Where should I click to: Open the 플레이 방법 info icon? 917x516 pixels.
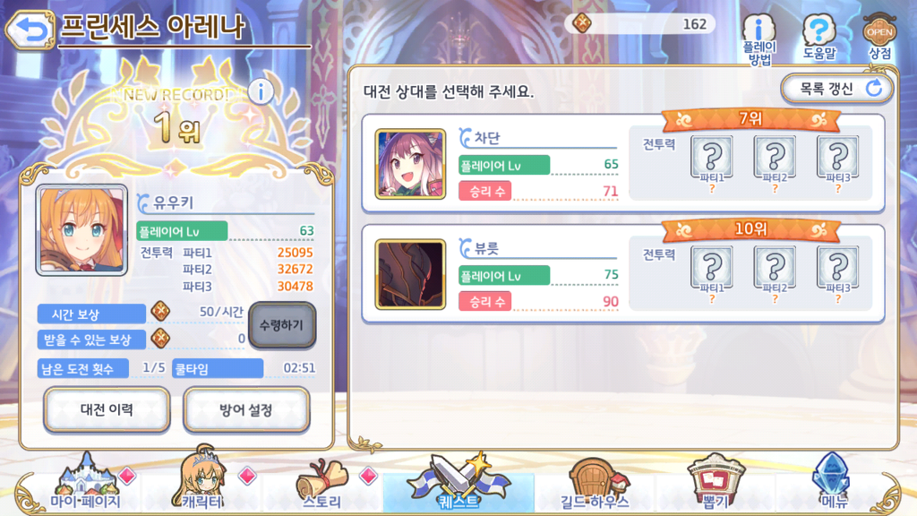click(759, 39)
